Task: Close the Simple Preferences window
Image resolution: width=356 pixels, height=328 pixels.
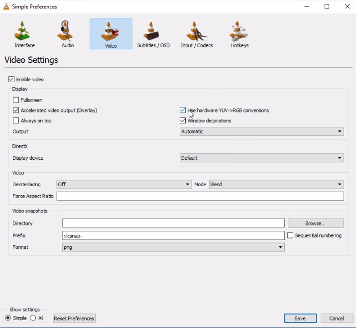Action: tap(348, 6)
